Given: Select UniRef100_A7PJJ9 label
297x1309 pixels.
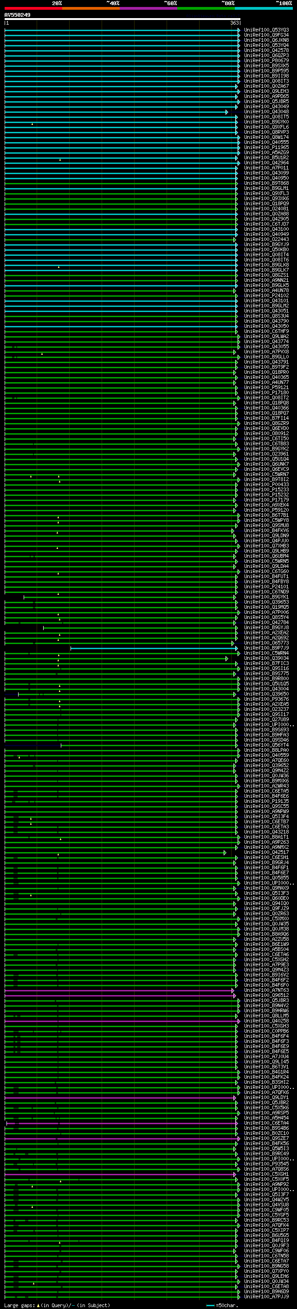Looking at the screenshot, I should point(266,1296).
